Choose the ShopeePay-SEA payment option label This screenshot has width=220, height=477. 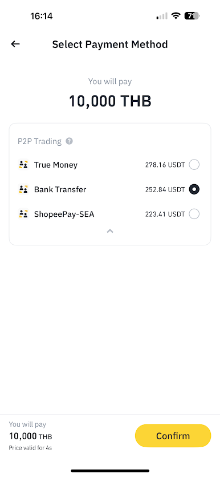tap(64, 214)
